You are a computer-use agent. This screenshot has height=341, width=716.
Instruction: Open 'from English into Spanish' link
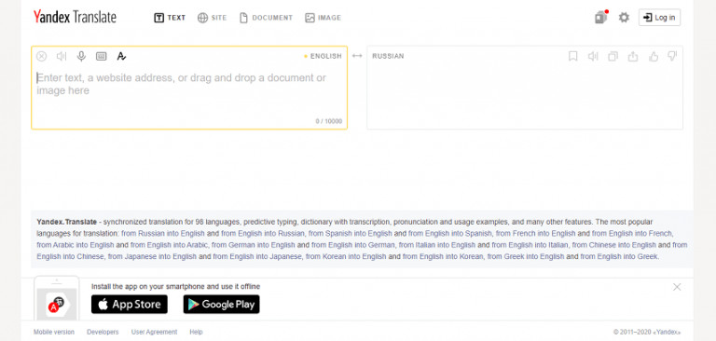tap(449, 233)
